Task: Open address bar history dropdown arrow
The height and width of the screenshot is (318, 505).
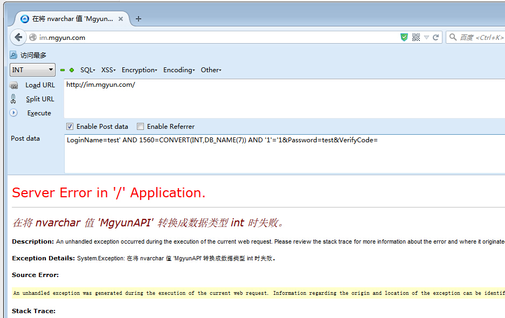Action: pos(426,37)
